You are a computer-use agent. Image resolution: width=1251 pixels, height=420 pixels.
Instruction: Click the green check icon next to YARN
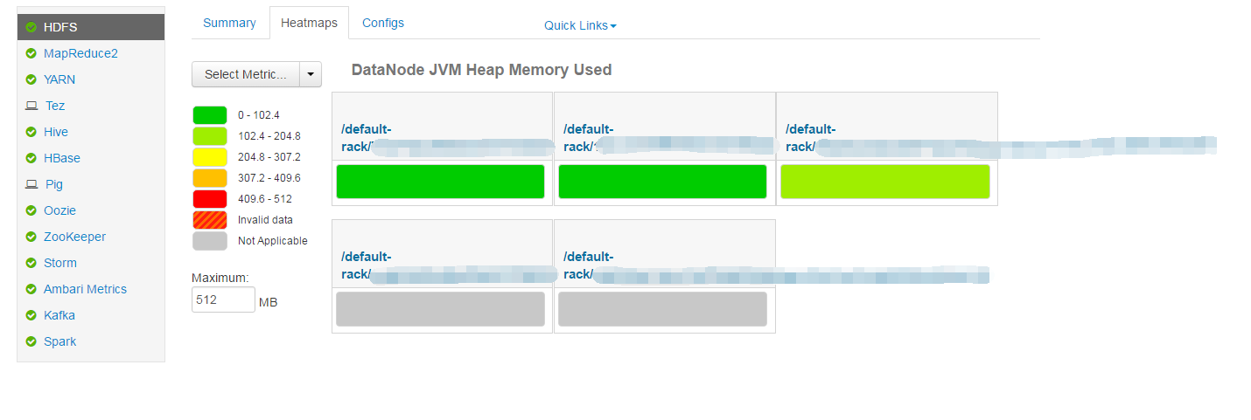(x=31, y=79)
